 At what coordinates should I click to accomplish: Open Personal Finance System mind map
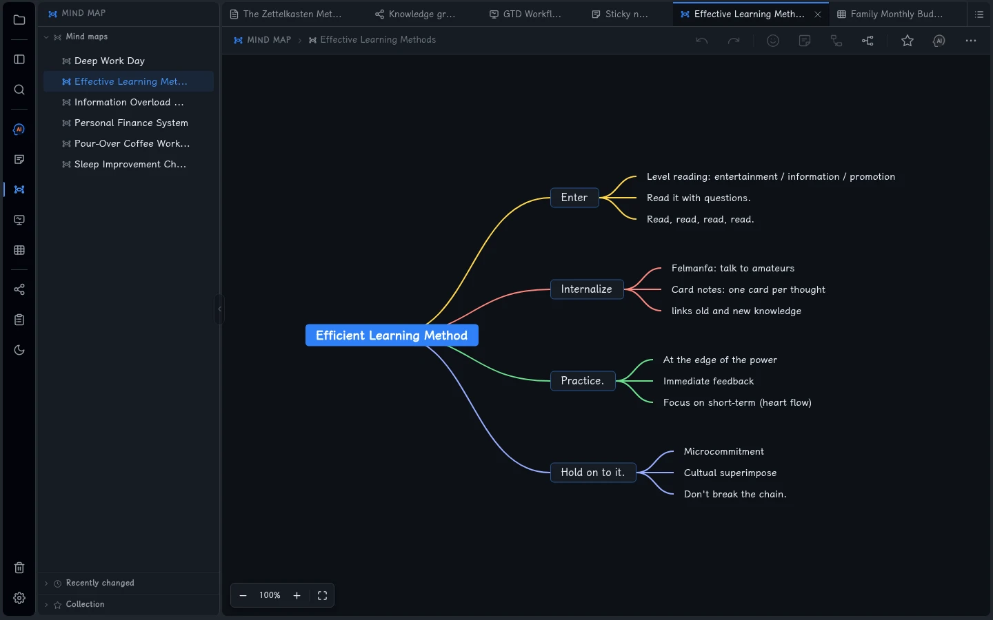tap(128, 123)
